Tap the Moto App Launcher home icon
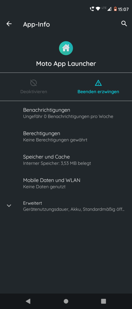132x309 pixels. [x=66, y=48]
